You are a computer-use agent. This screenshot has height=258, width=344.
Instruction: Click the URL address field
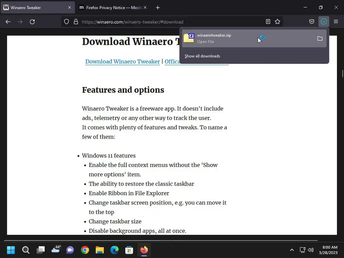pyautogui.click(x=172, y=22)
